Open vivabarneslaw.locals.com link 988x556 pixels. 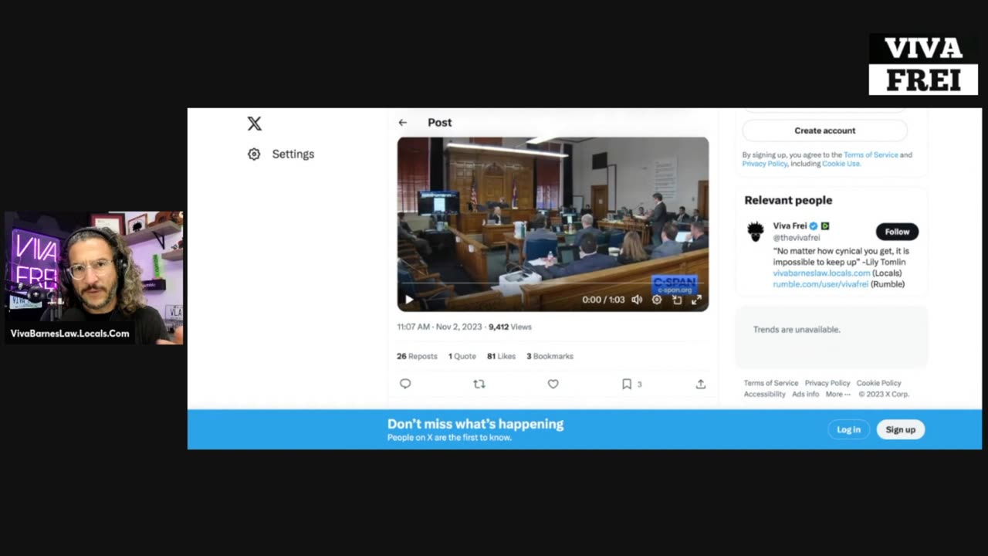[x=821, y=273]
